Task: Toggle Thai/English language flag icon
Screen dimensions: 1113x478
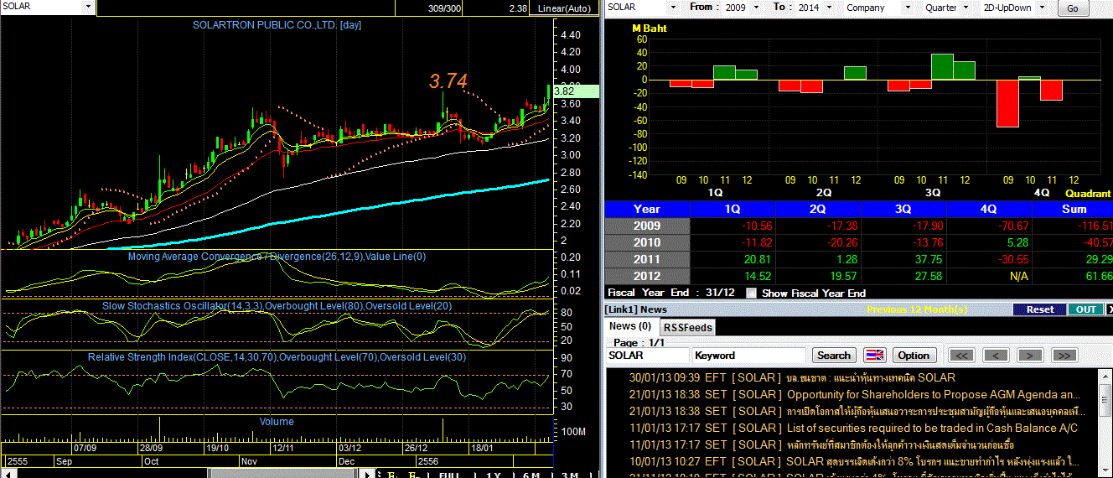Action: (x=874, y=356)
